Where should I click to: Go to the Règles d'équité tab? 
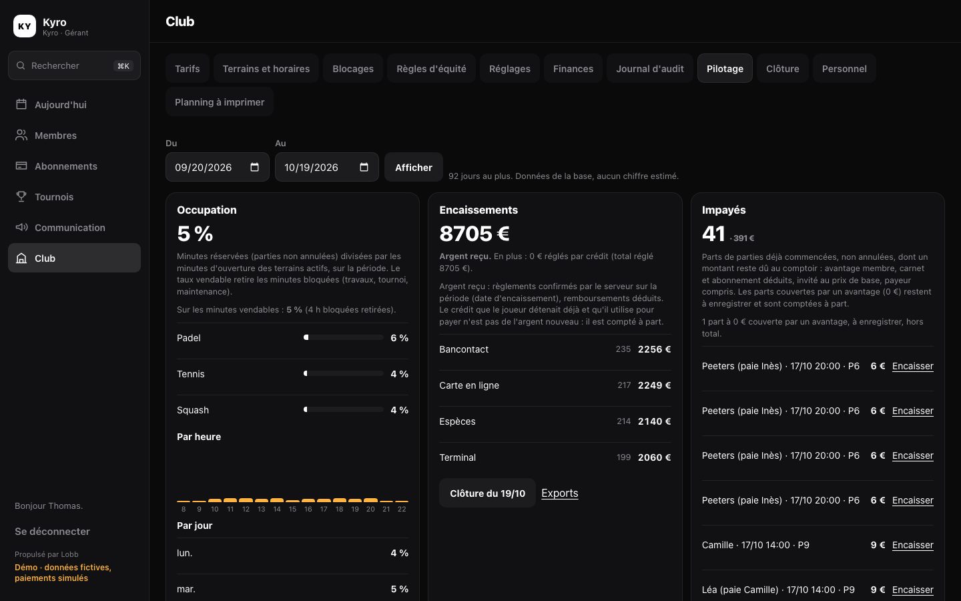pos(431,68)
